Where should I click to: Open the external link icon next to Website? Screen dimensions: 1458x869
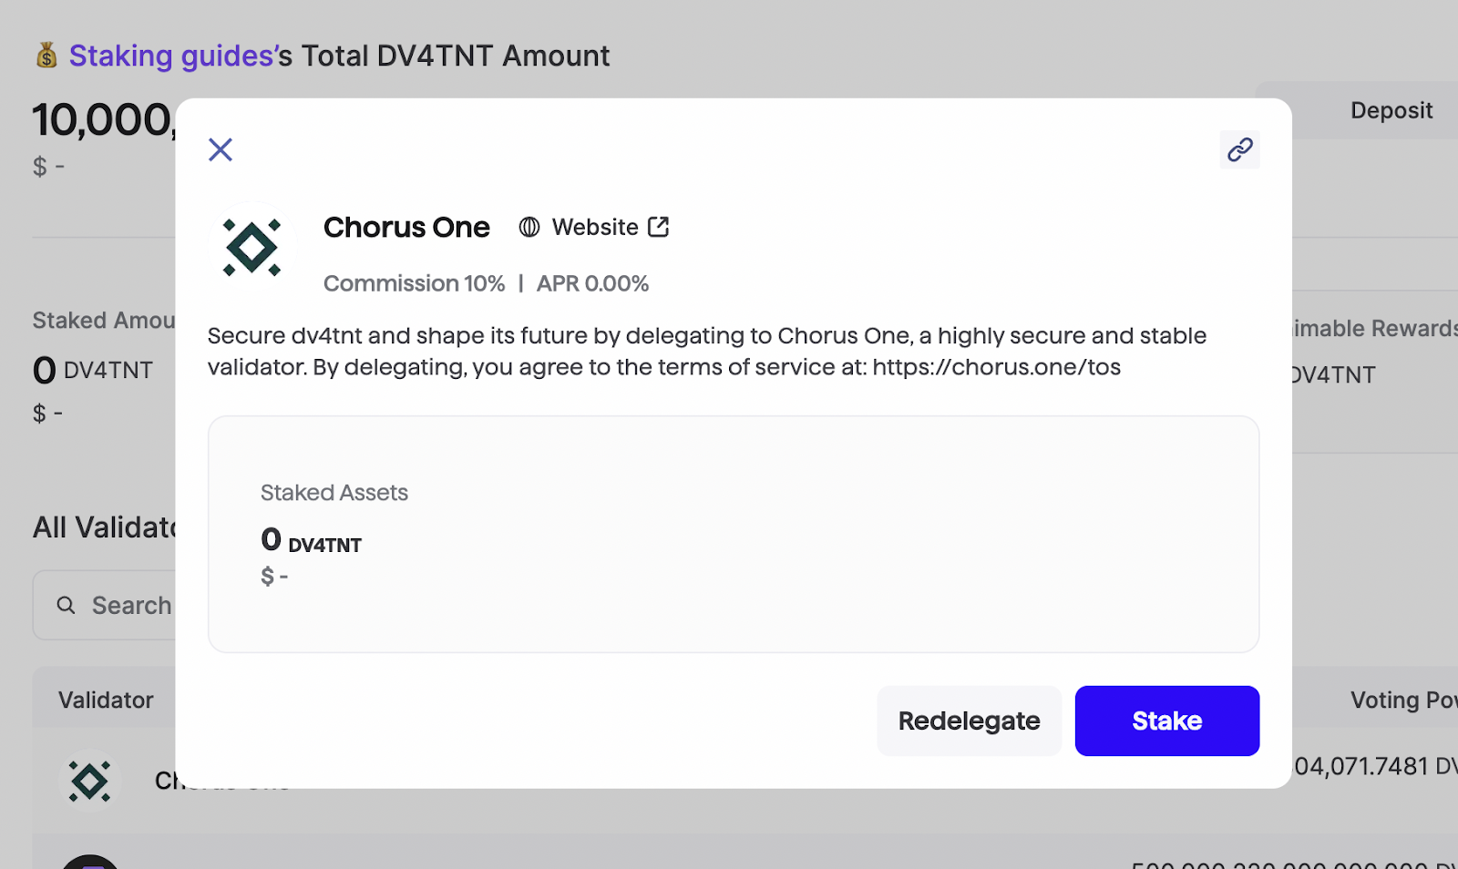click(x=659, y=227)
